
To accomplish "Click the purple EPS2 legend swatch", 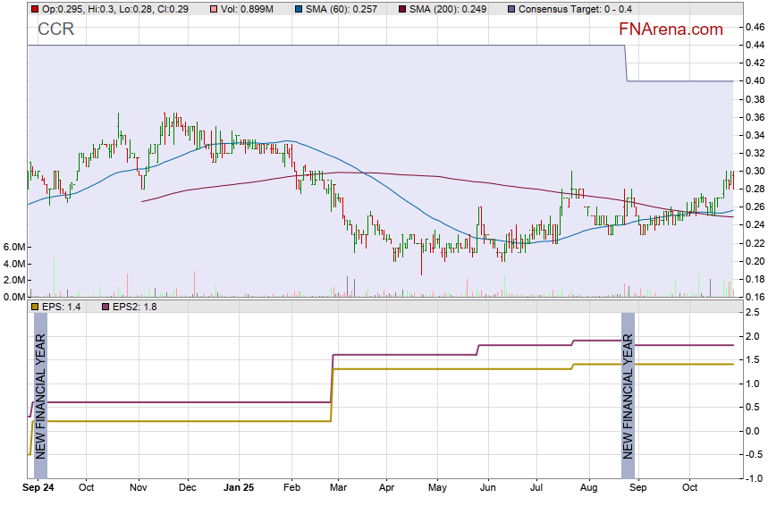I will pyautogui.click(x=103, y=307).
